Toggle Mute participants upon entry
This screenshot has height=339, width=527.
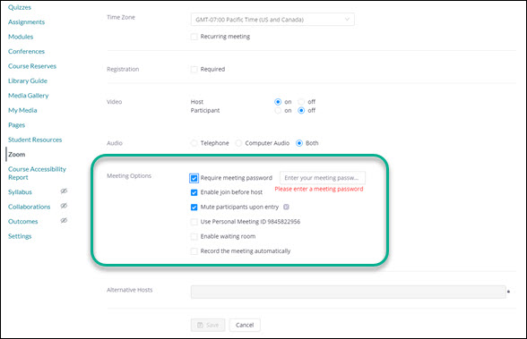pyautogui.click(x=194, y=208)
